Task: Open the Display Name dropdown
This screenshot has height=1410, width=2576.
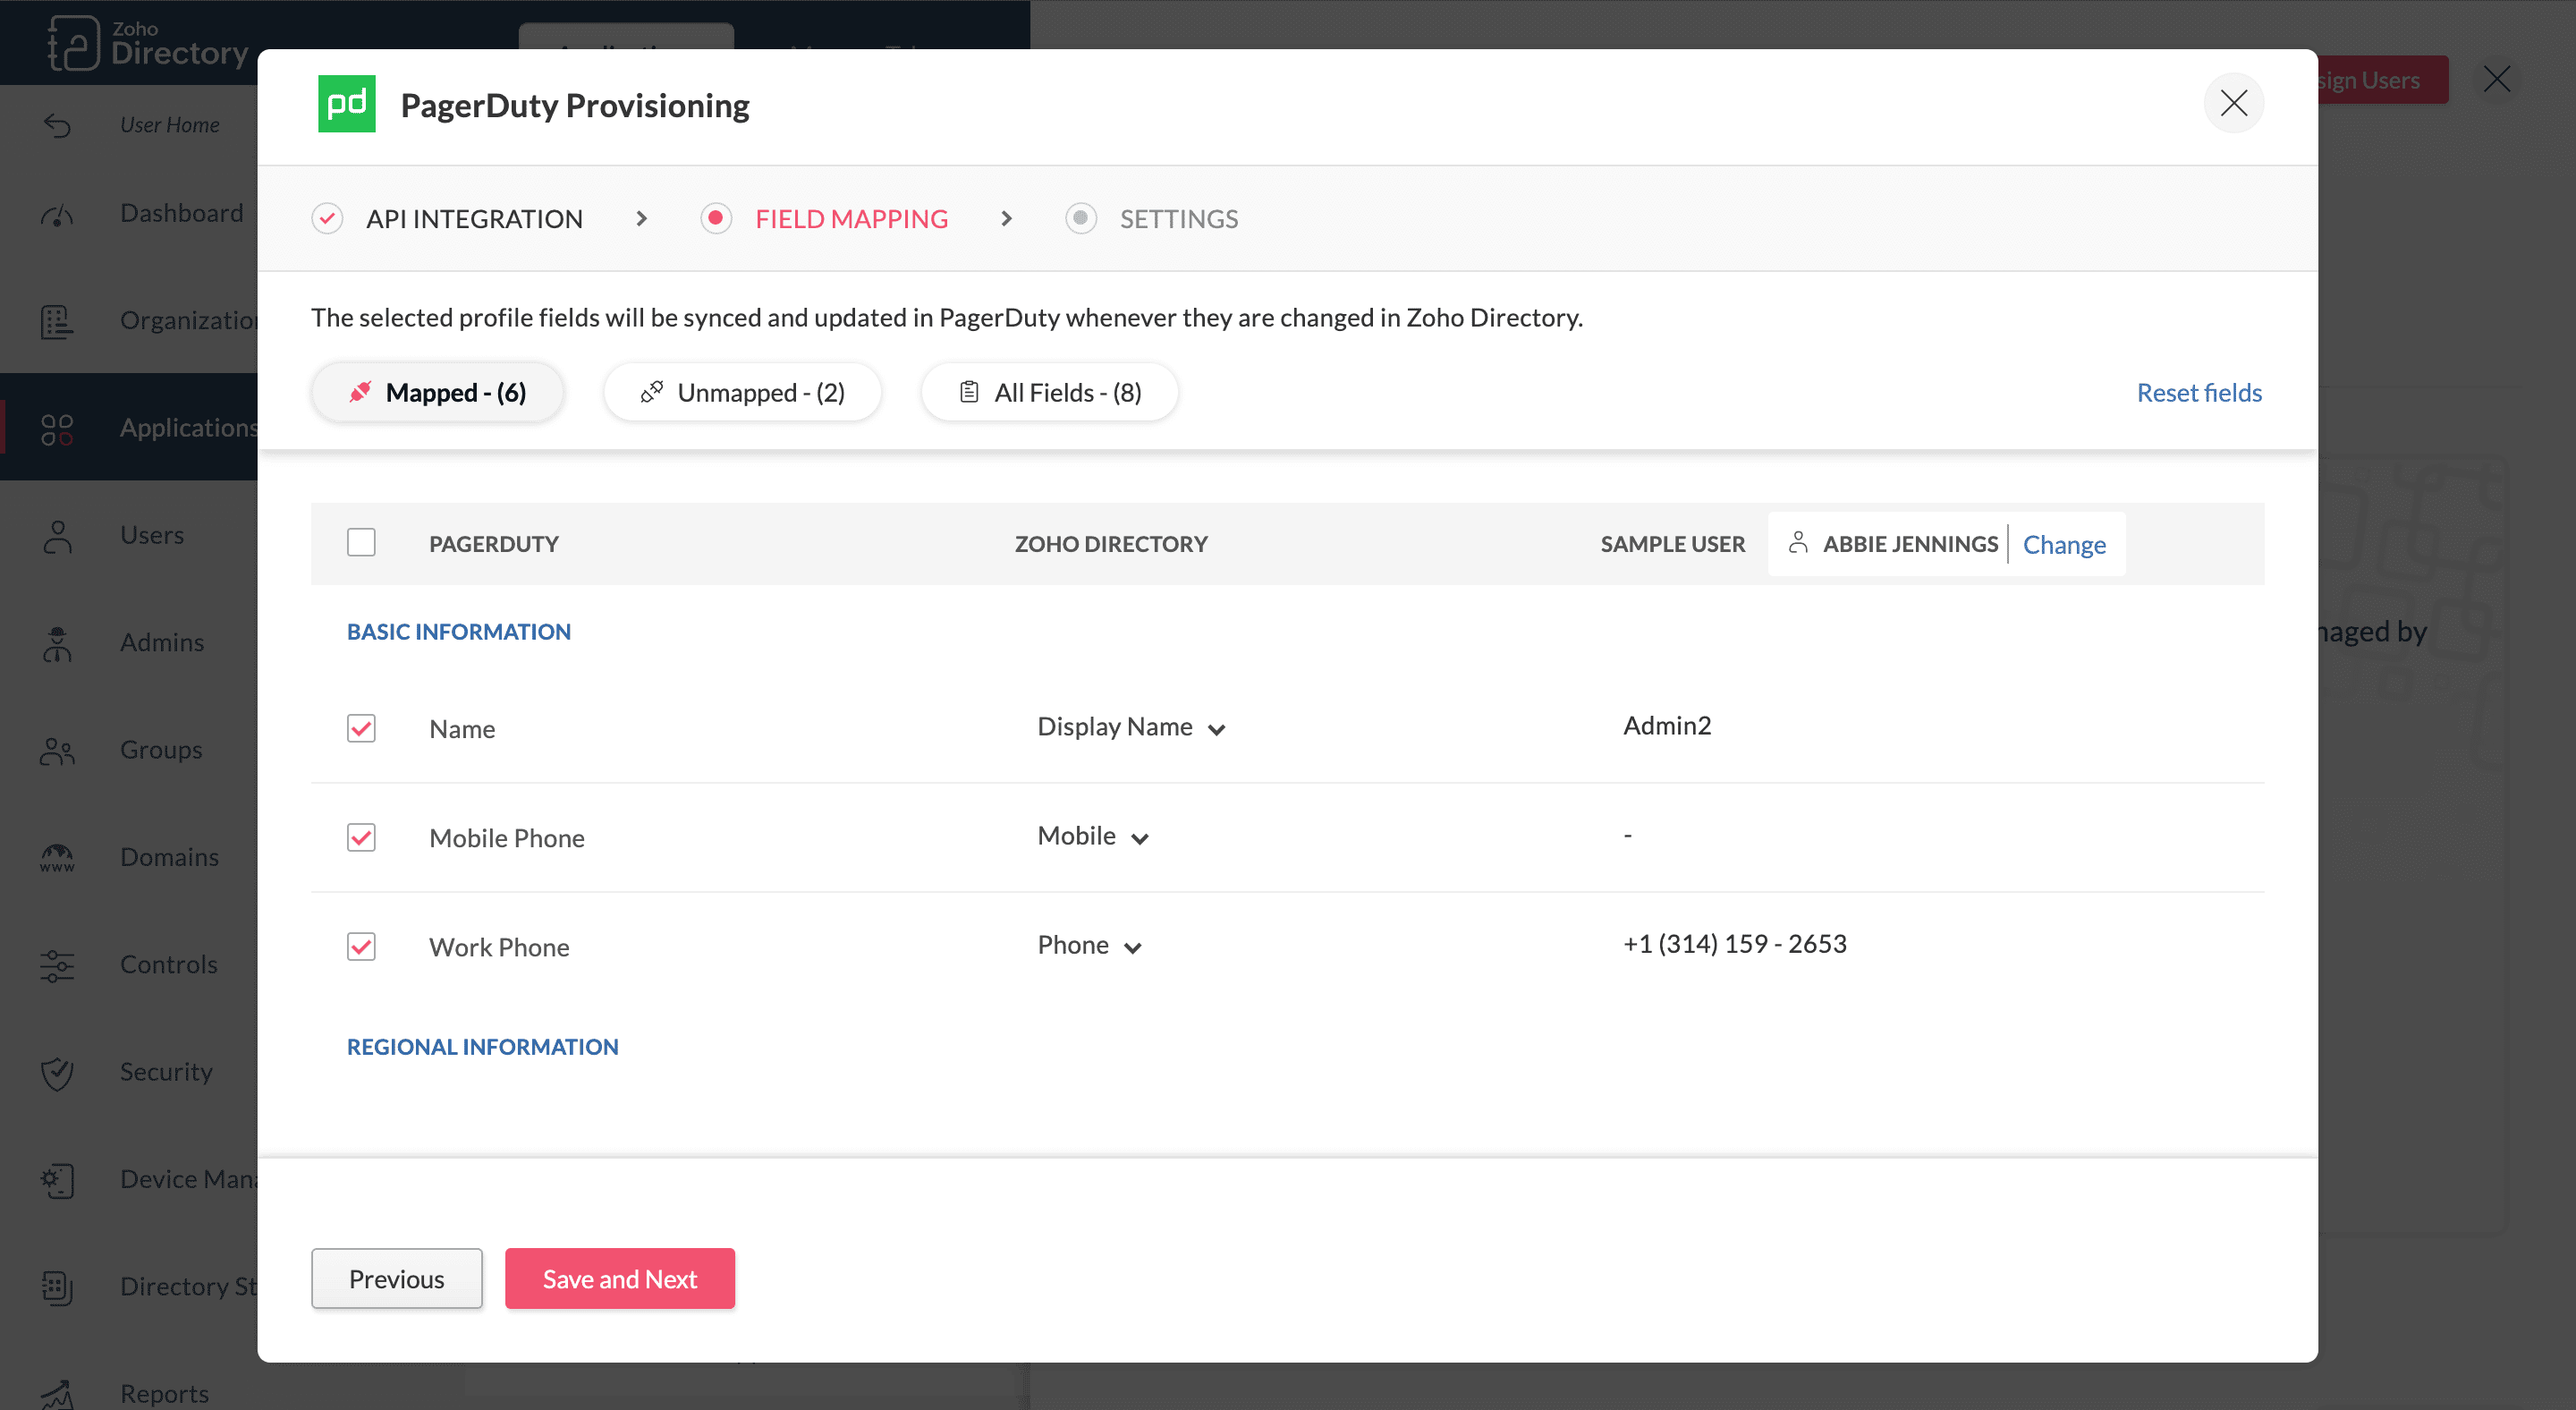Action: [1131, 727]
